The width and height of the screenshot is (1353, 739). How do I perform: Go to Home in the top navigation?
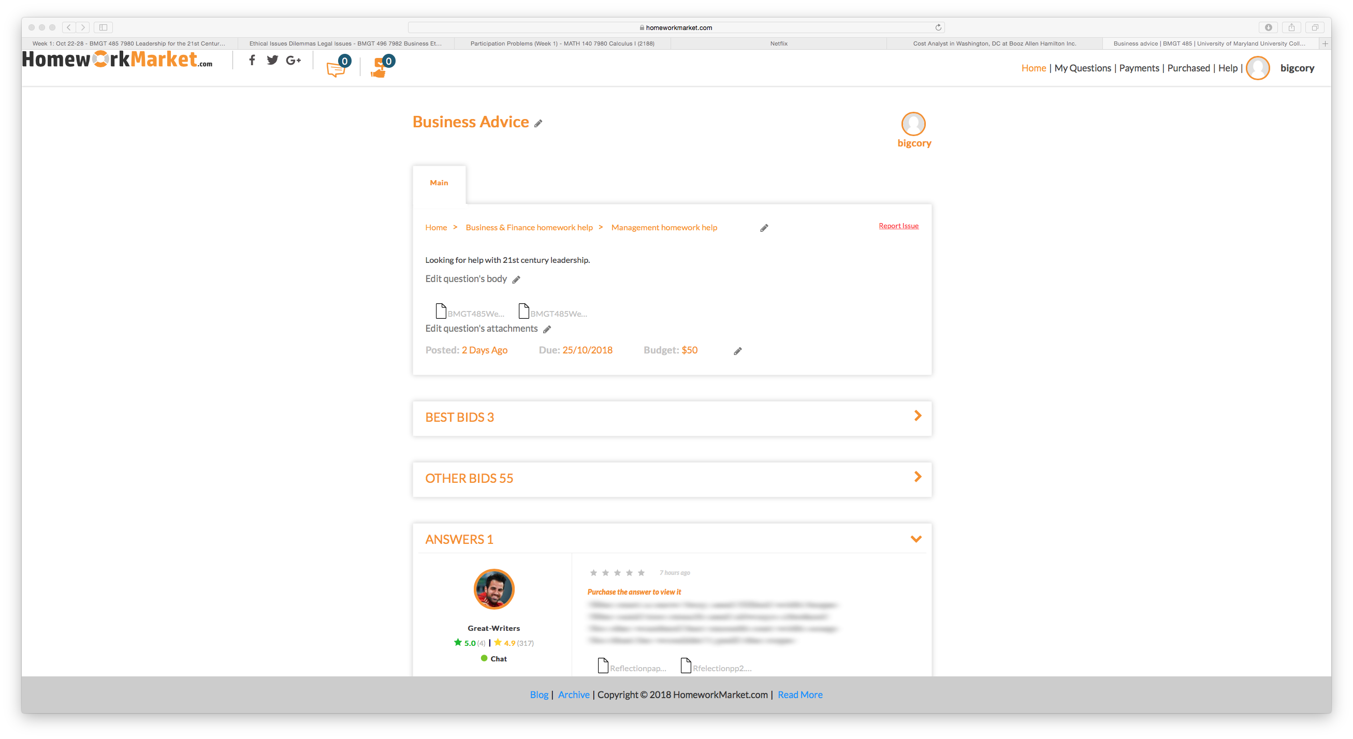[x=1033, y=68]
